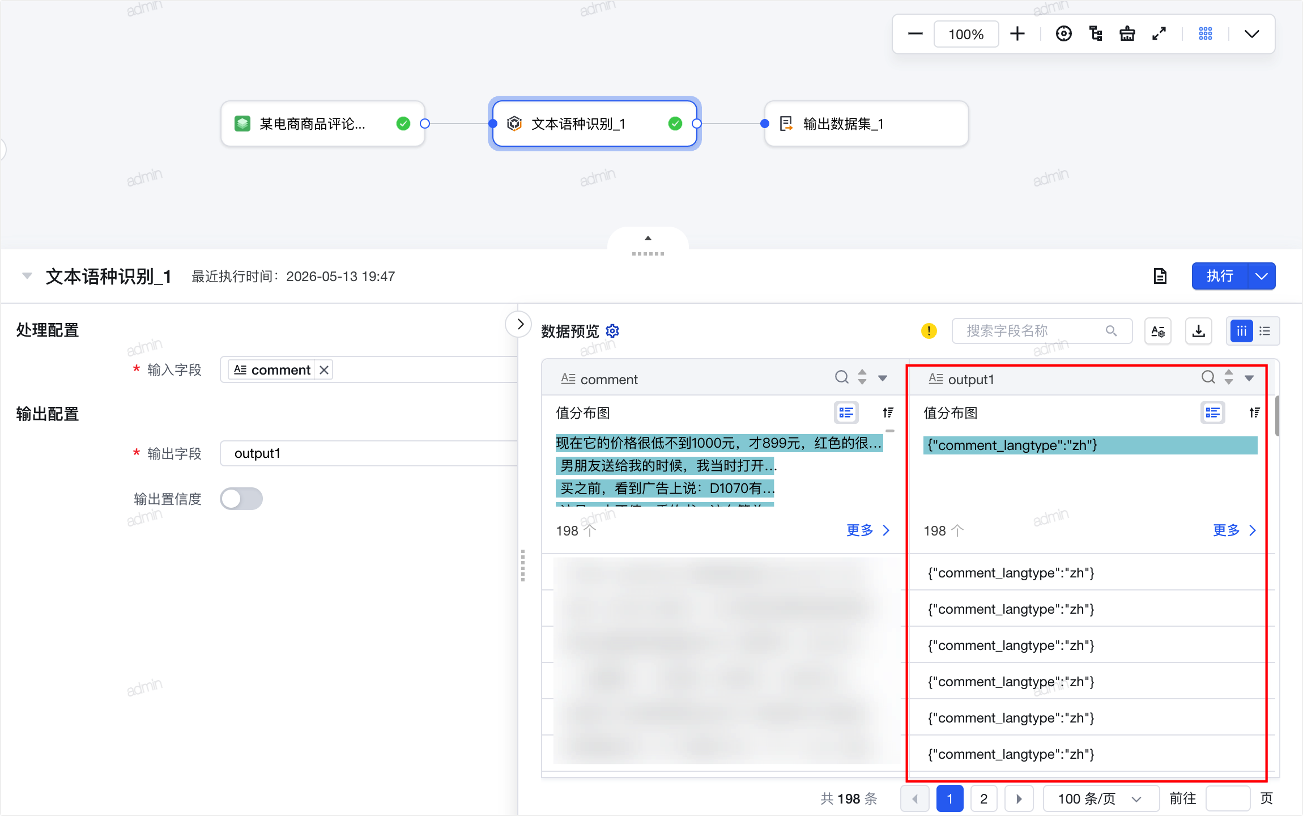Click the canvas clean-up brush icon
Image resolution: width=1303 pixels, height=816 pixels.
tap(1127, 34)
